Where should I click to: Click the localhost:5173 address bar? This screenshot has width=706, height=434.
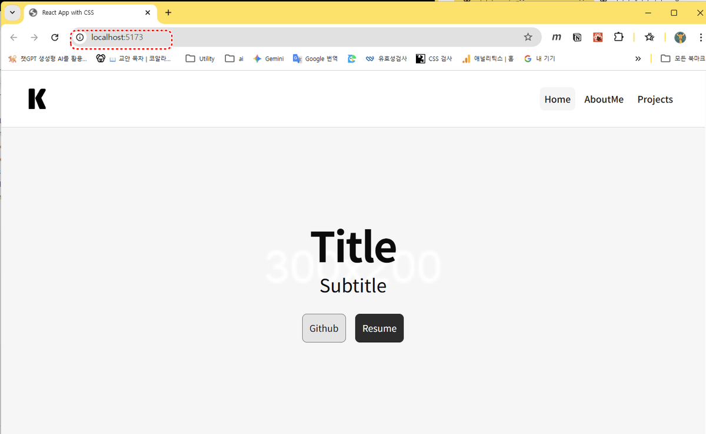click(294, 37)
